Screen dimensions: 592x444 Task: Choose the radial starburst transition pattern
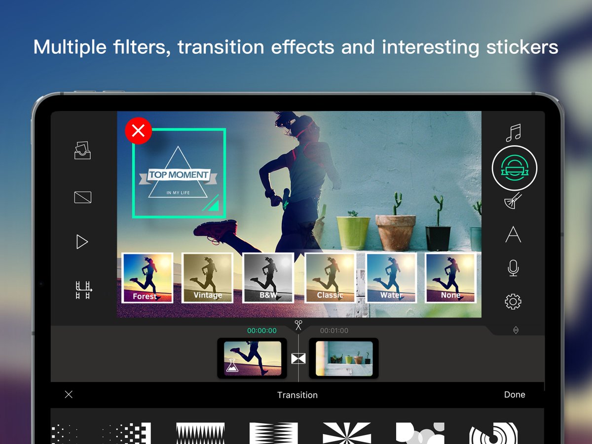(x=347, y=433)
